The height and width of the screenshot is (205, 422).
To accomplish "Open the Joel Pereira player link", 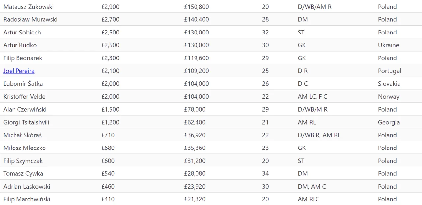I will click(x=19, y=71).
